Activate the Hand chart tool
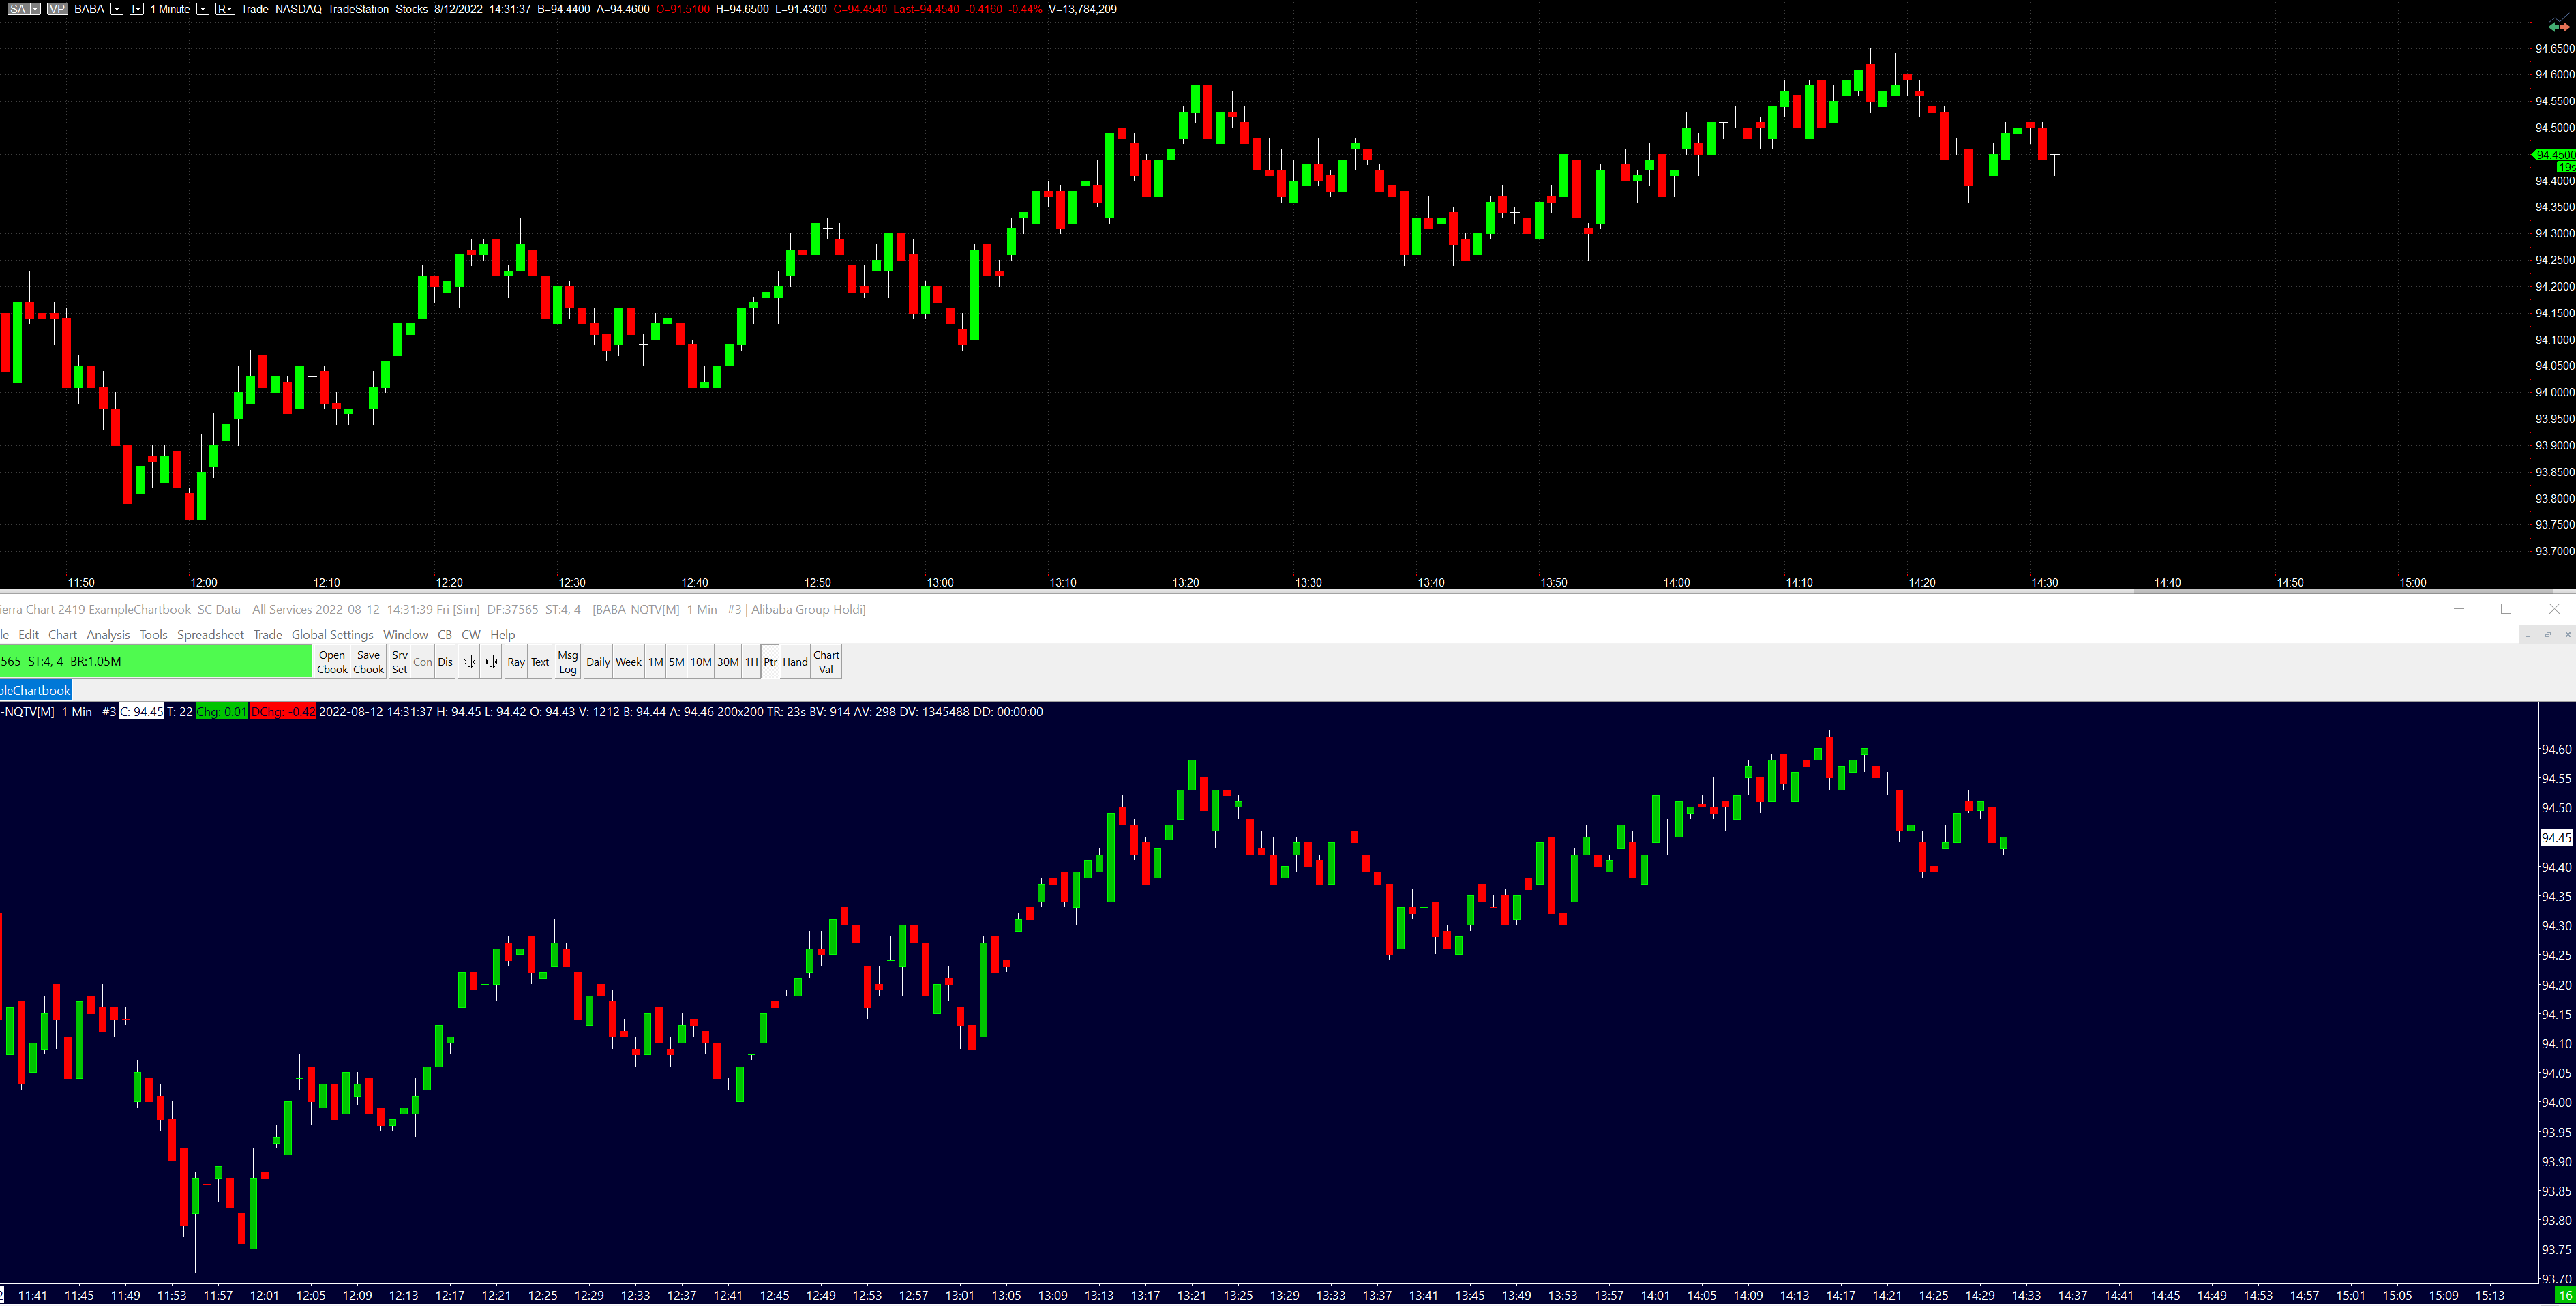Viewport: 2576px width, 1306px height. [795, 662]
